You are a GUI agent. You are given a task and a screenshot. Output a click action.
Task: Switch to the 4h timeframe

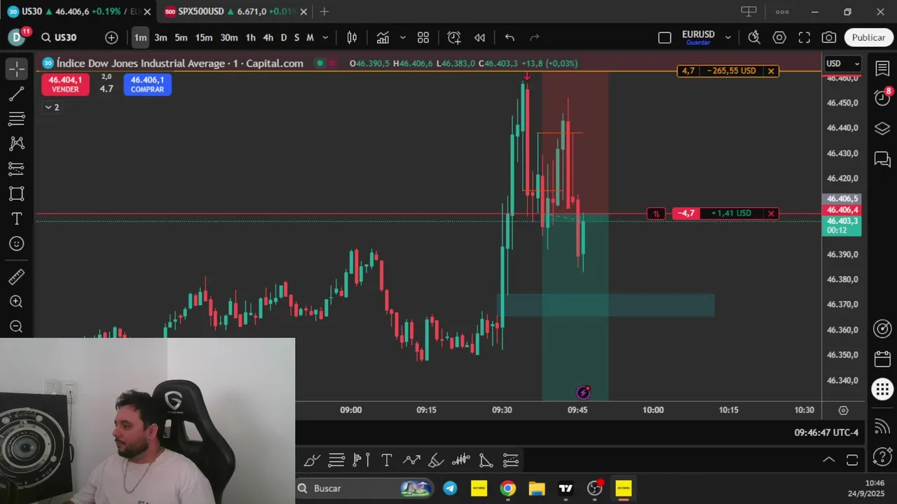268,38
